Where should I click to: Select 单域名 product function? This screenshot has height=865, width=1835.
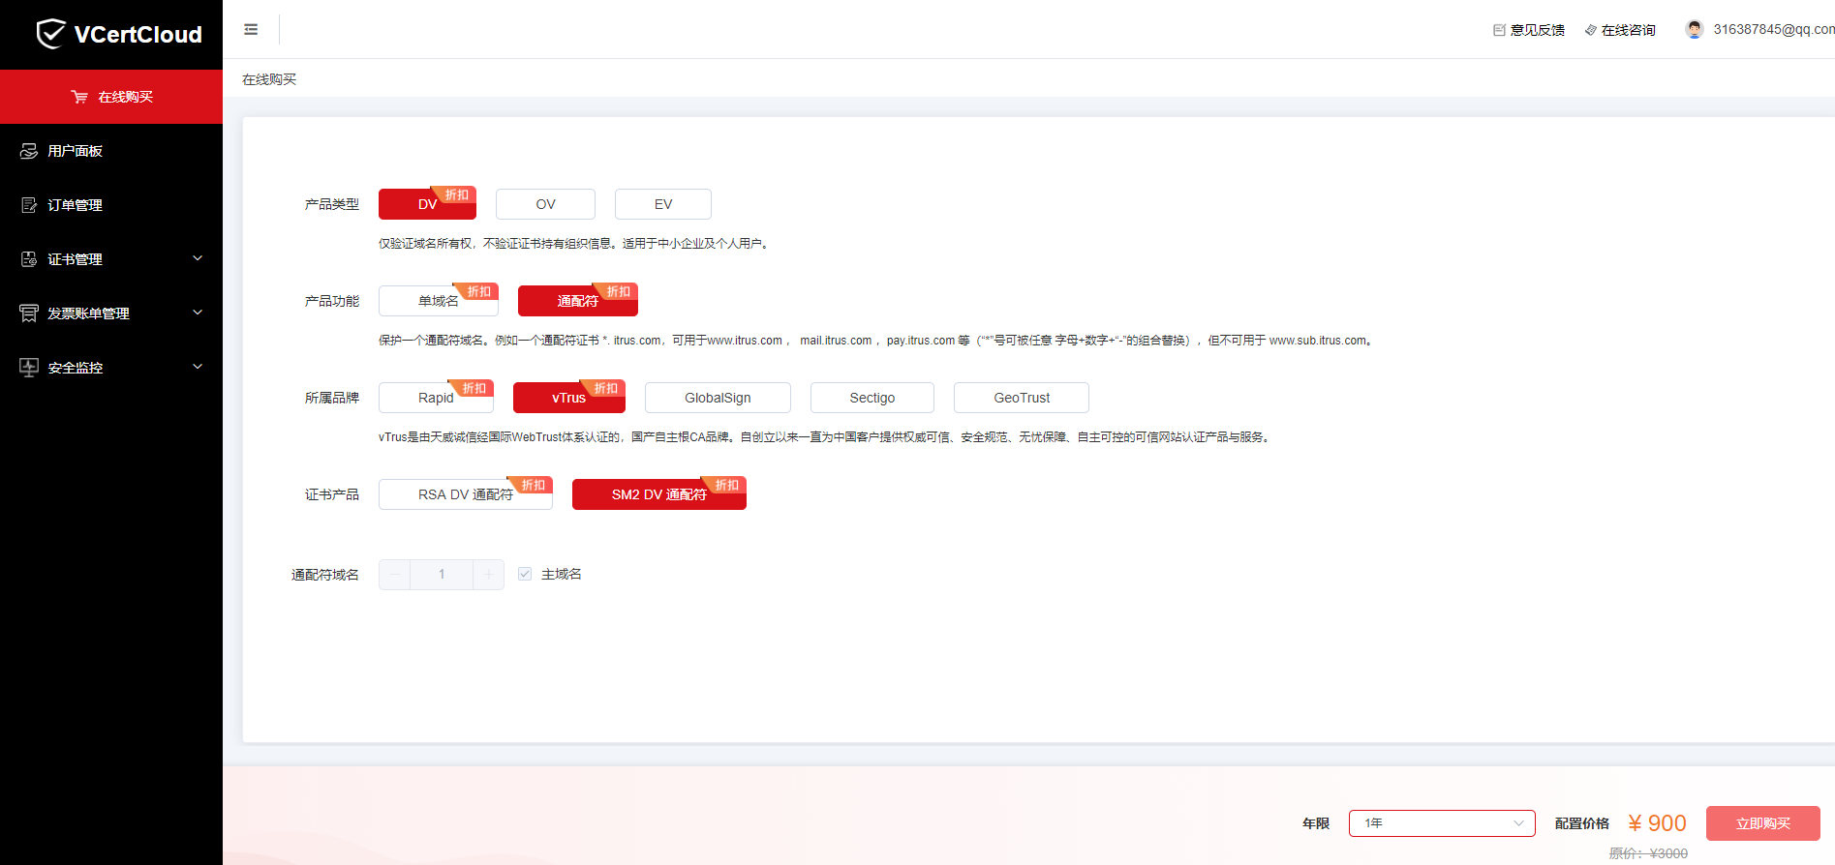[439, 301]
